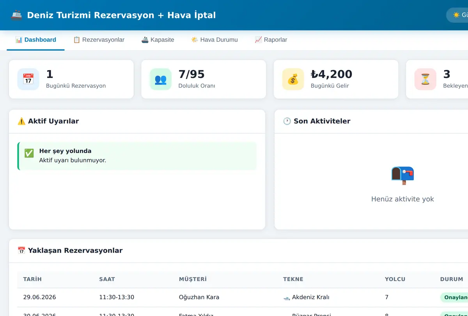Click the time cell in Oğuzhan Kara's row

pyautogui.click(x=117, y=297)
